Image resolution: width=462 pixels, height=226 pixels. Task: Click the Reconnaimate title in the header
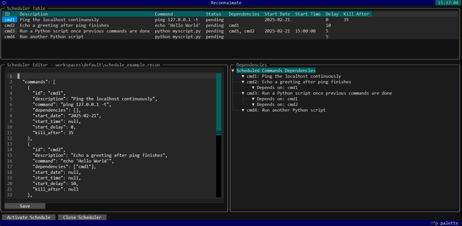point(226,3)
